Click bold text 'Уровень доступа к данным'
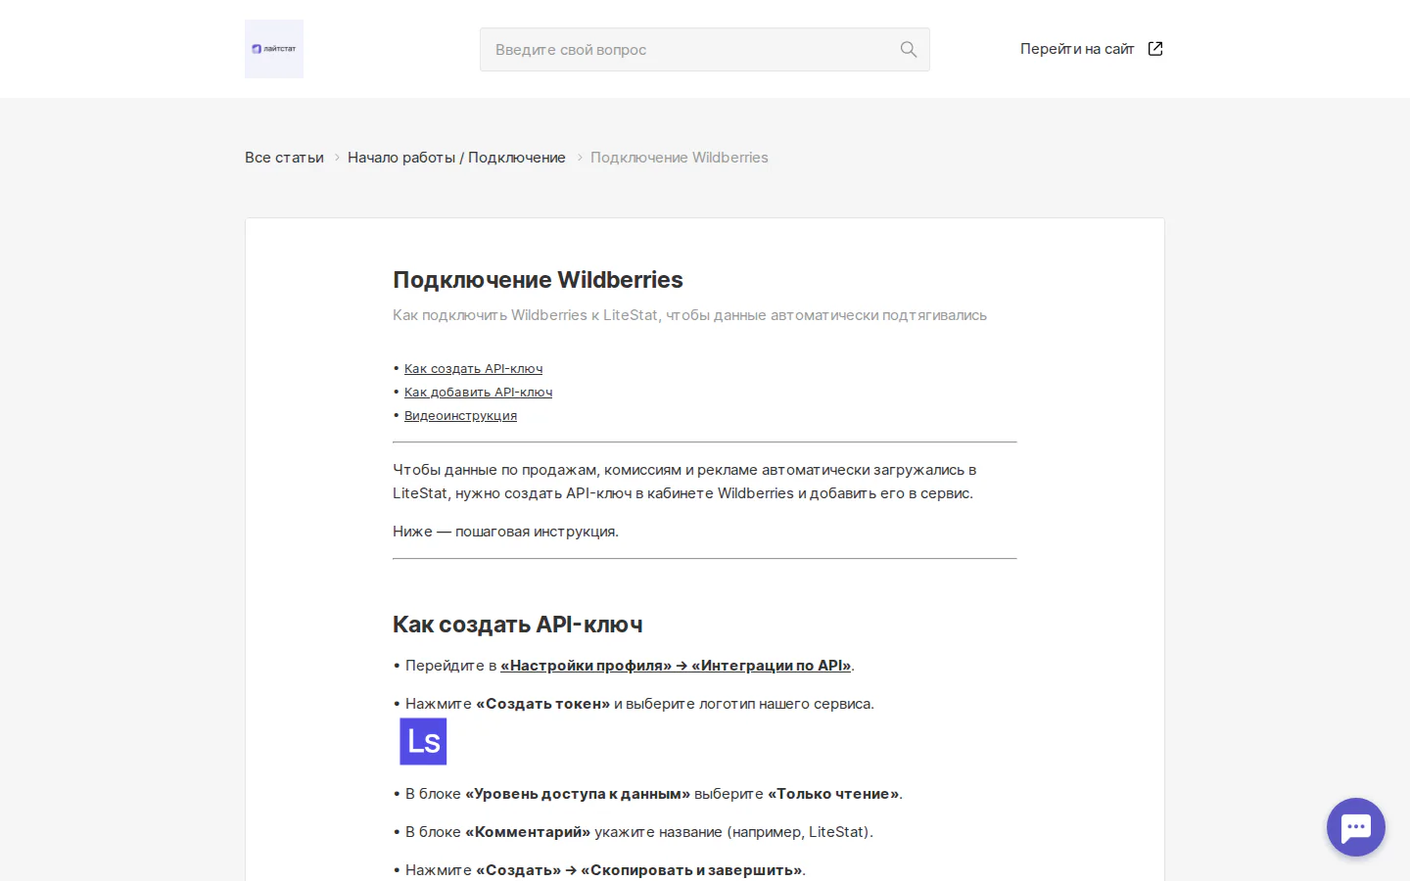The image size is (1410, 881). click(578, 794)
